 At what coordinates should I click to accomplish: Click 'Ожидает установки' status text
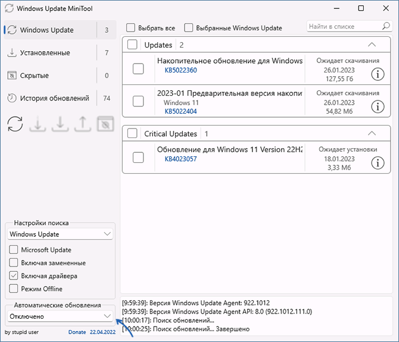tap(348, 149)
